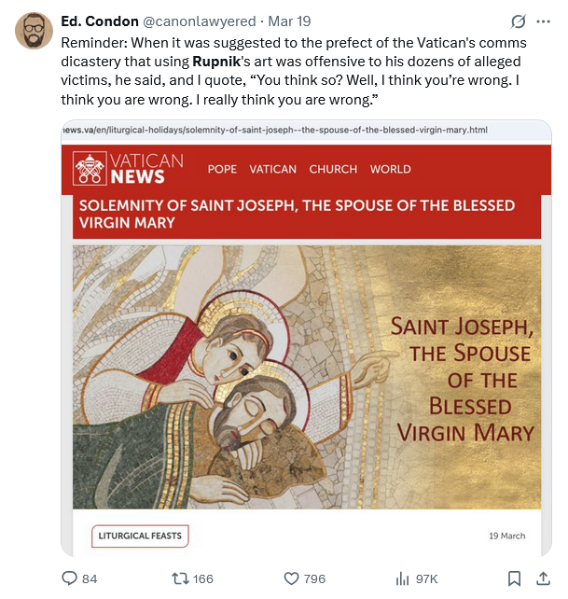This screenshot has height=599, width=568.
Task: Open the Grok icon beside the date
Action: [x=519, y=21]
